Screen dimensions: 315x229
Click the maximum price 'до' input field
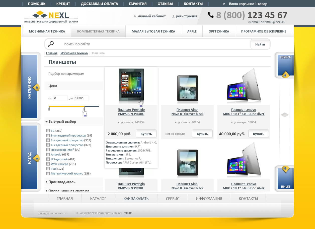tap(82, 98)
